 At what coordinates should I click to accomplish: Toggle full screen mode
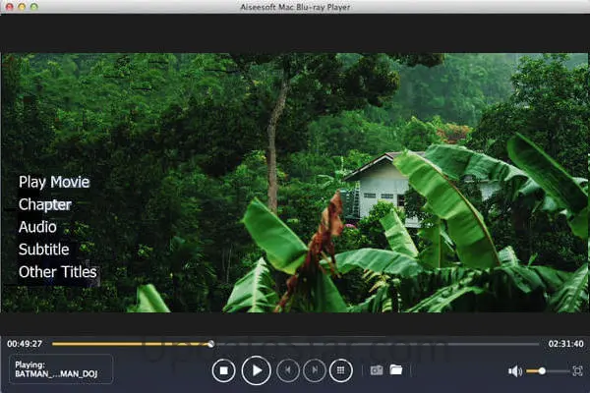577,370
